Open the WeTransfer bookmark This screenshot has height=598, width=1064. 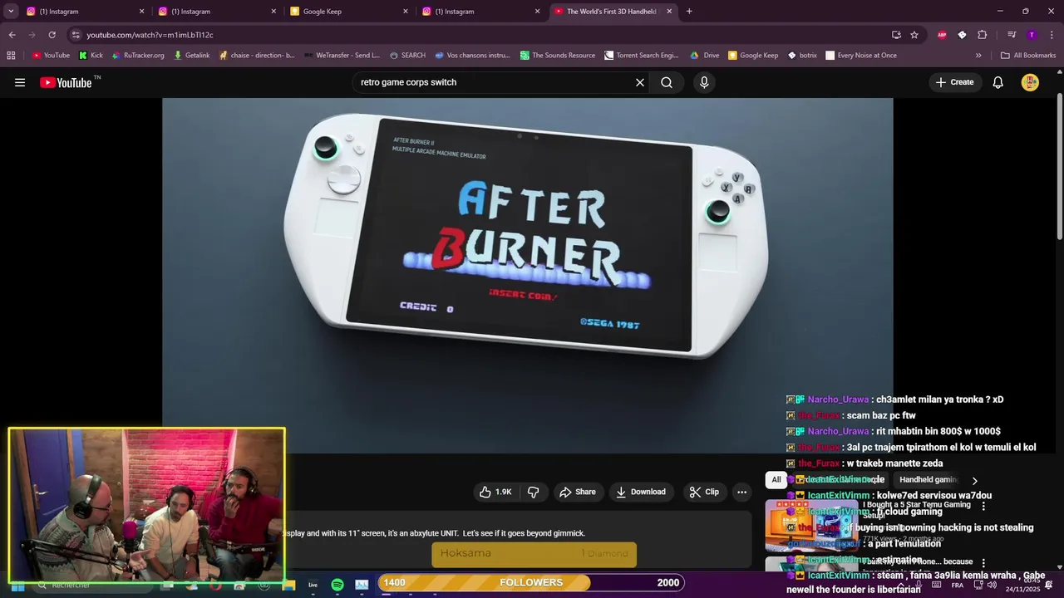click(342, 56)
